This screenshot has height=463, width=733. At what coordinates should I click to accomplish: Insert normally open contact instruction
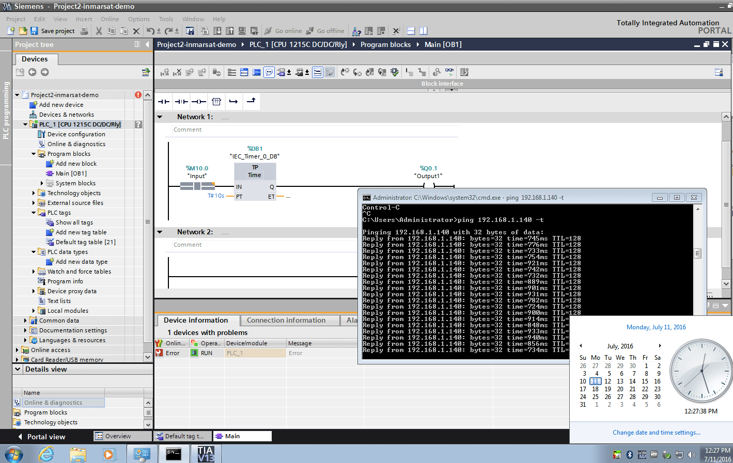[164, 102]
